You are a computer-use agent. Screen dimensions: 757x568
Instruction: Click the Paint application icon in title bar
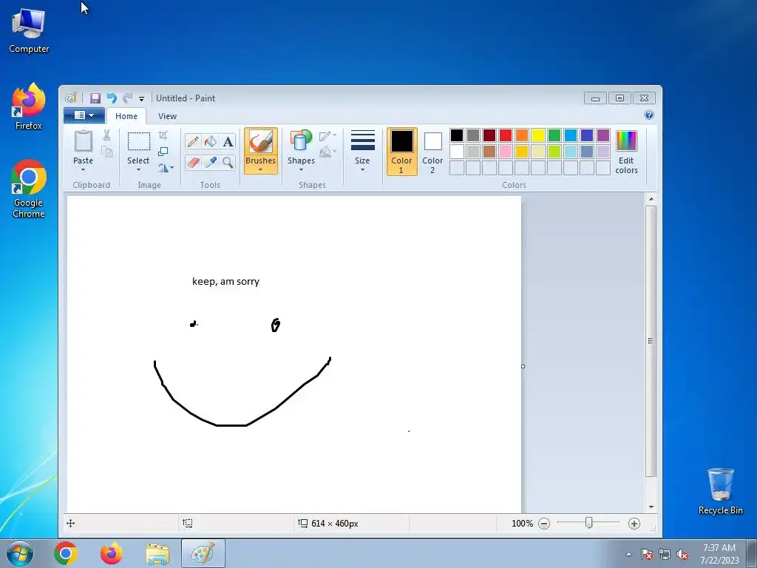(x=70, y=98)
